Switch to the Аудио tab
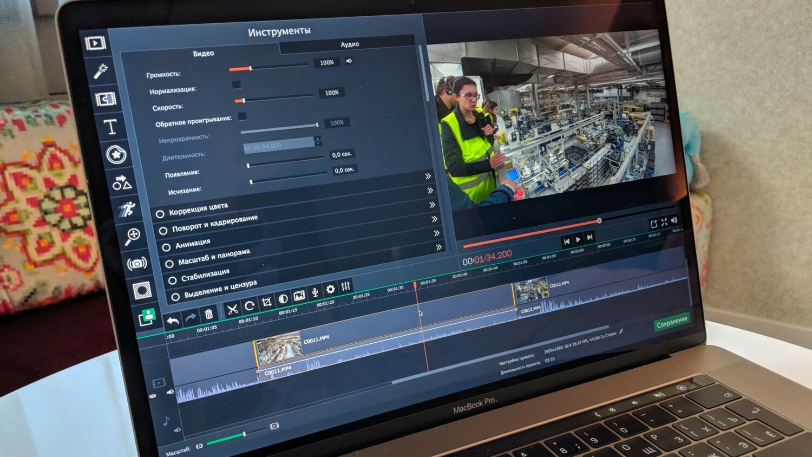 [350, 44]
